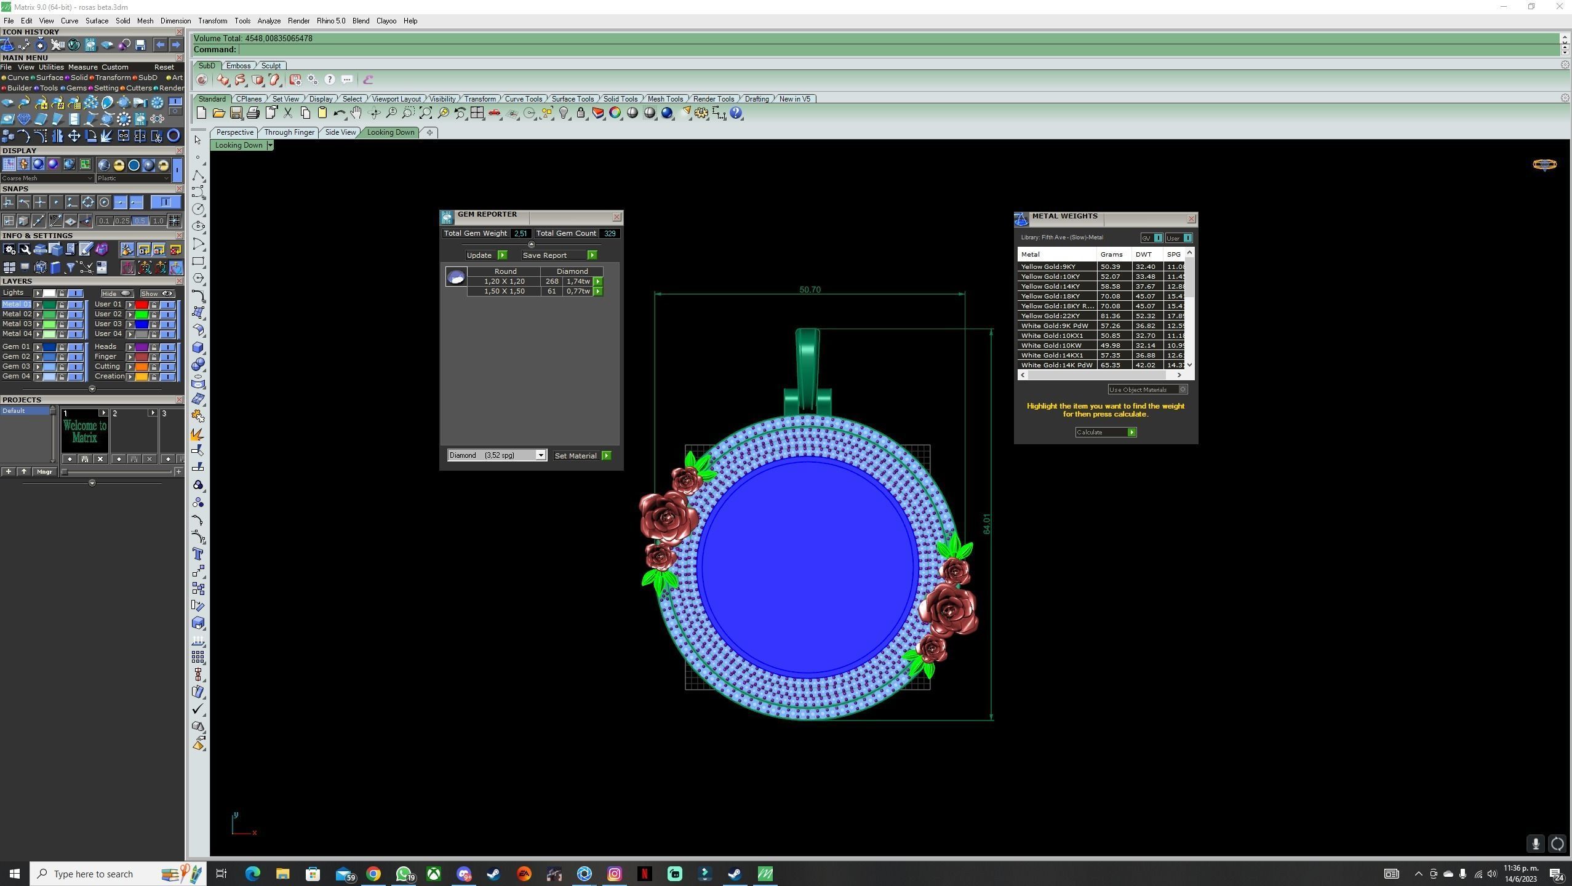Click the cut scissors icon
The image size is (1572, 886).
click(x=287, y=113)
